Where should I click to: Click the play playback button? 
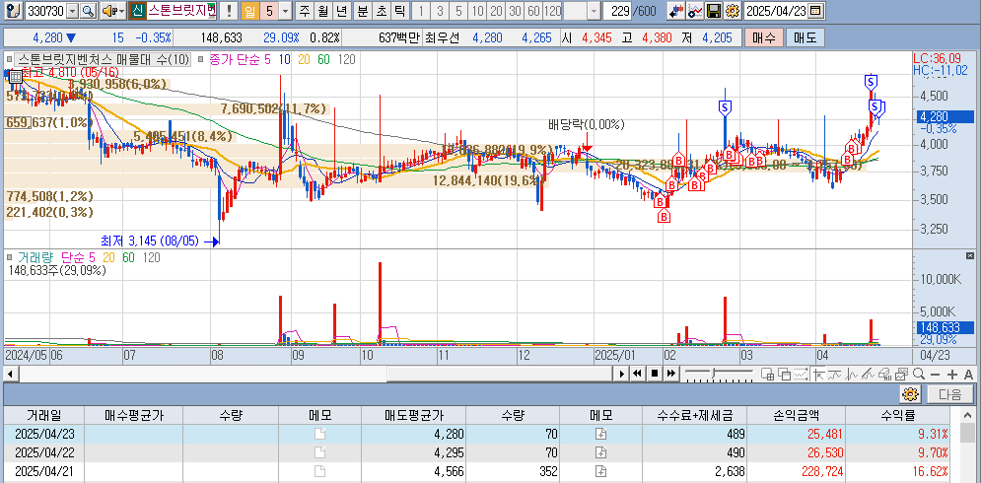[622, 375]
